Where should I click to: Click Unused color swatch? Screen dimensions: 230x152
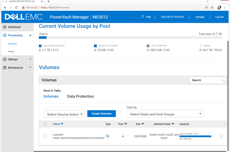coord(201,46)
